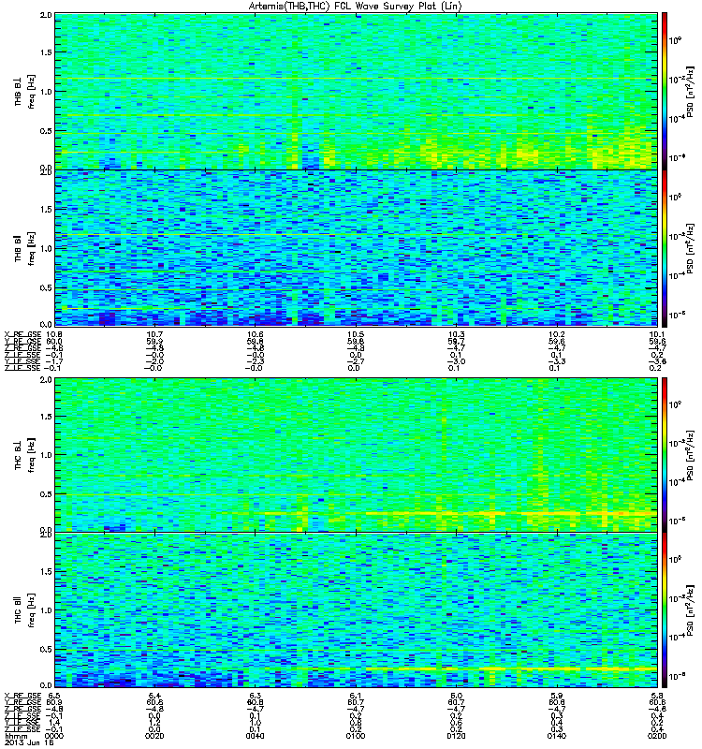702x749 pixels.
Task: Click the PSD [nT²/Hz] label of the THC B⊥ panel
Action: click(690, 455)
